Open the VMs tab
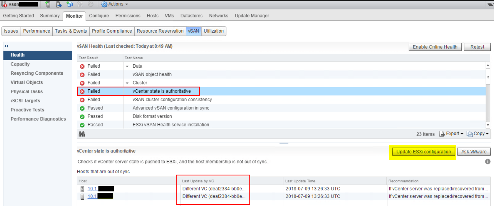 [169, 16]
